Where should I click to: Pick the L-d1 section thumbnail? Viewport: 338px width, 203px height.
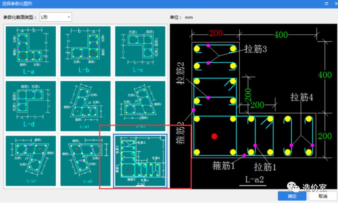(x=85, y=161)
